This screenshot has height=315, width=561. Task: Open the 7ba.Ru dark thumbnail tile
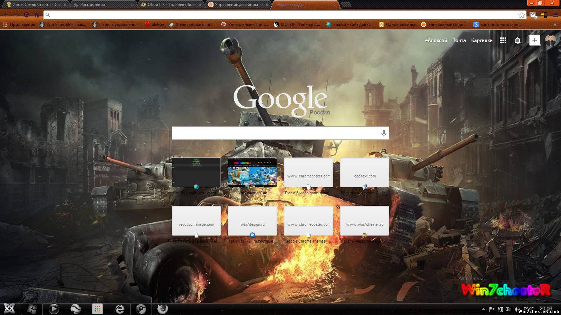click(196, 172)
